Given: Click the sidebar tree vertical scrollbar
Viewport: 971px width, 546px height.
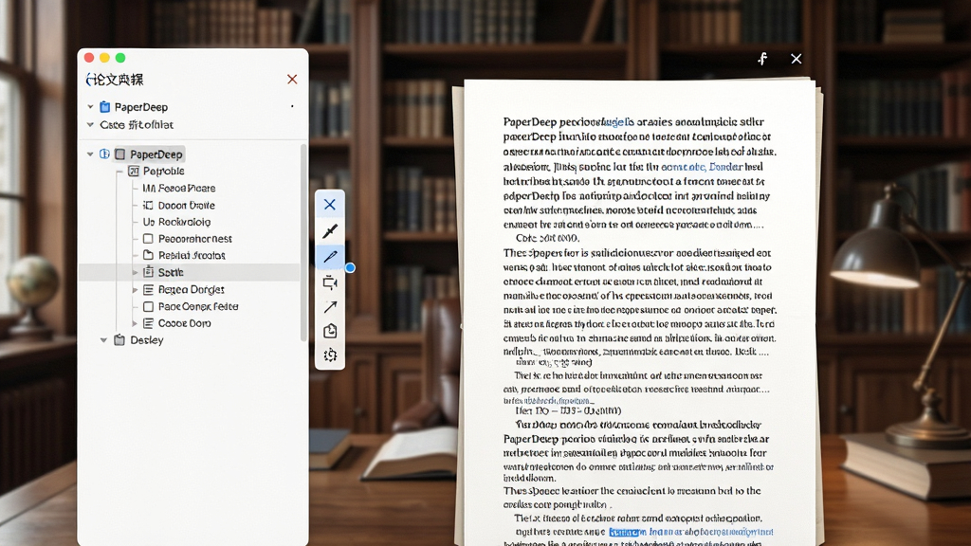Looking at the screenshot, I should [x=303, y=242].
